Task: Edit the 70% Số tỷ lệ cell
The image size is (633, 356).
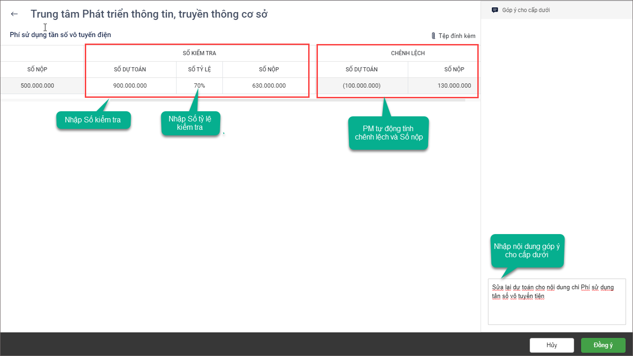Action: pyautogui.click(x=200, y=86)
